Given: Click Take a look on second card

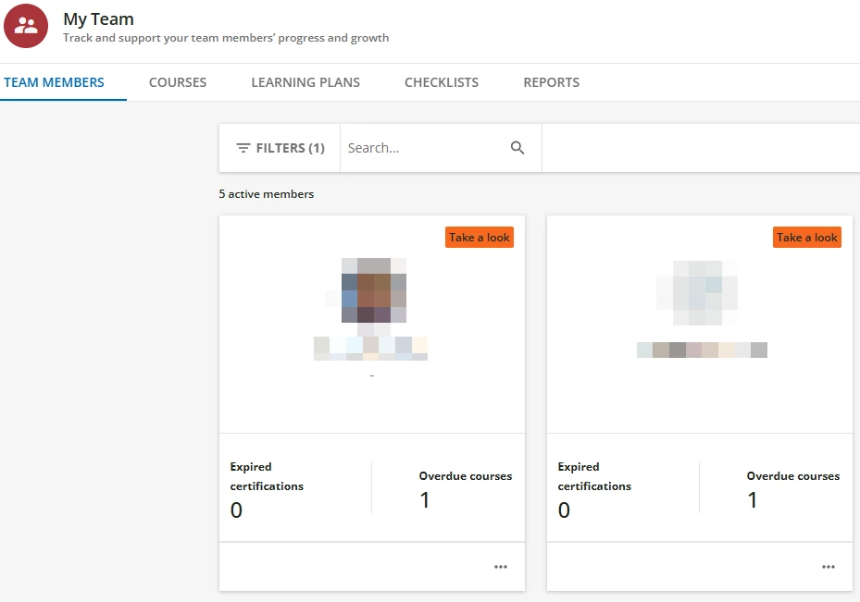Looking at the screenshot, I should click(807, 237).
